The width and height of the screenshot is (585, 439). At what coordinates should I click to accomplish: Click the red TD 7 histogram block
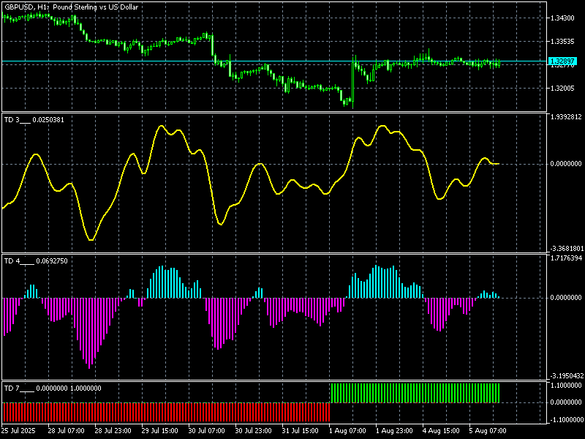point(167,412)
